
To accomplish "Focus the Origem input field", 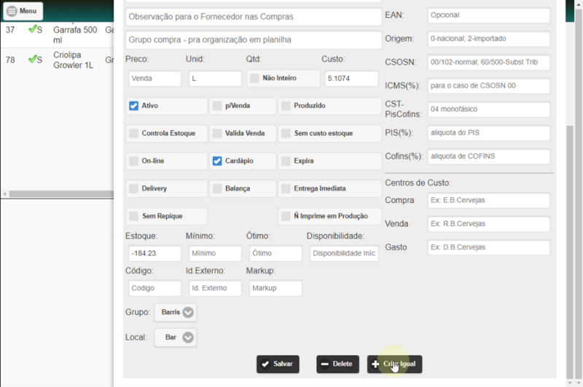I will tap(488, 39).
